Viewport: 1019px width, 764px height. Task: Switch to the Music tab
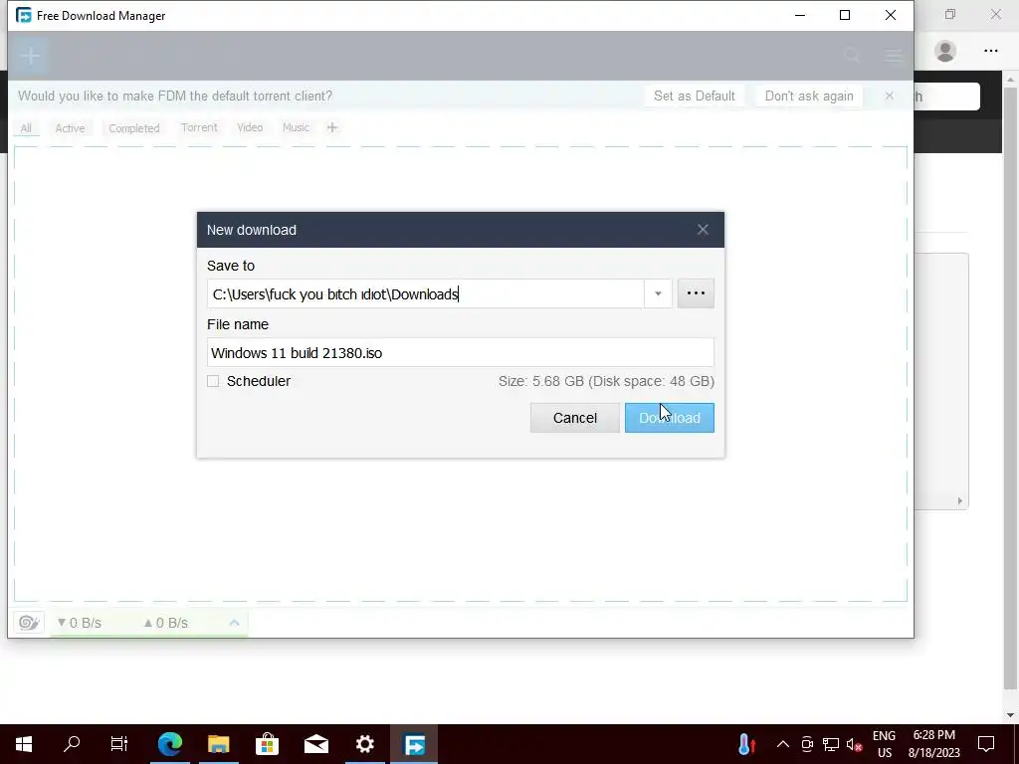296,127
